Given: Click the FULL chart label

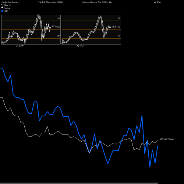Looking at the screenshot, I should click(x=80, y=46).
